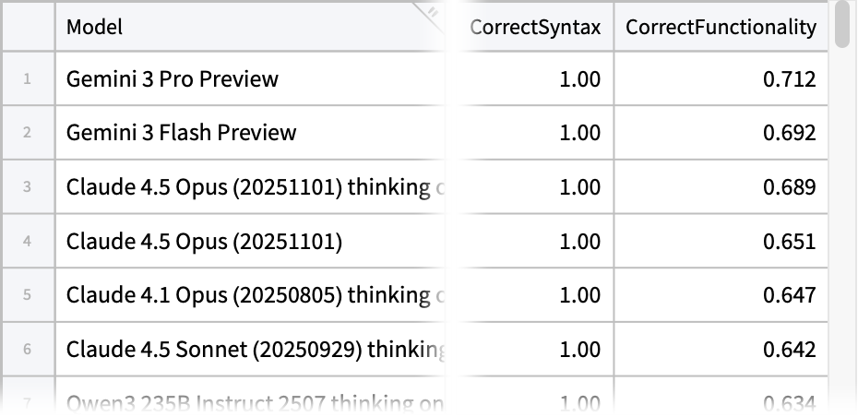Select row number 4
858x417 pixels.
pyautogui.click(x=28, y=242)
